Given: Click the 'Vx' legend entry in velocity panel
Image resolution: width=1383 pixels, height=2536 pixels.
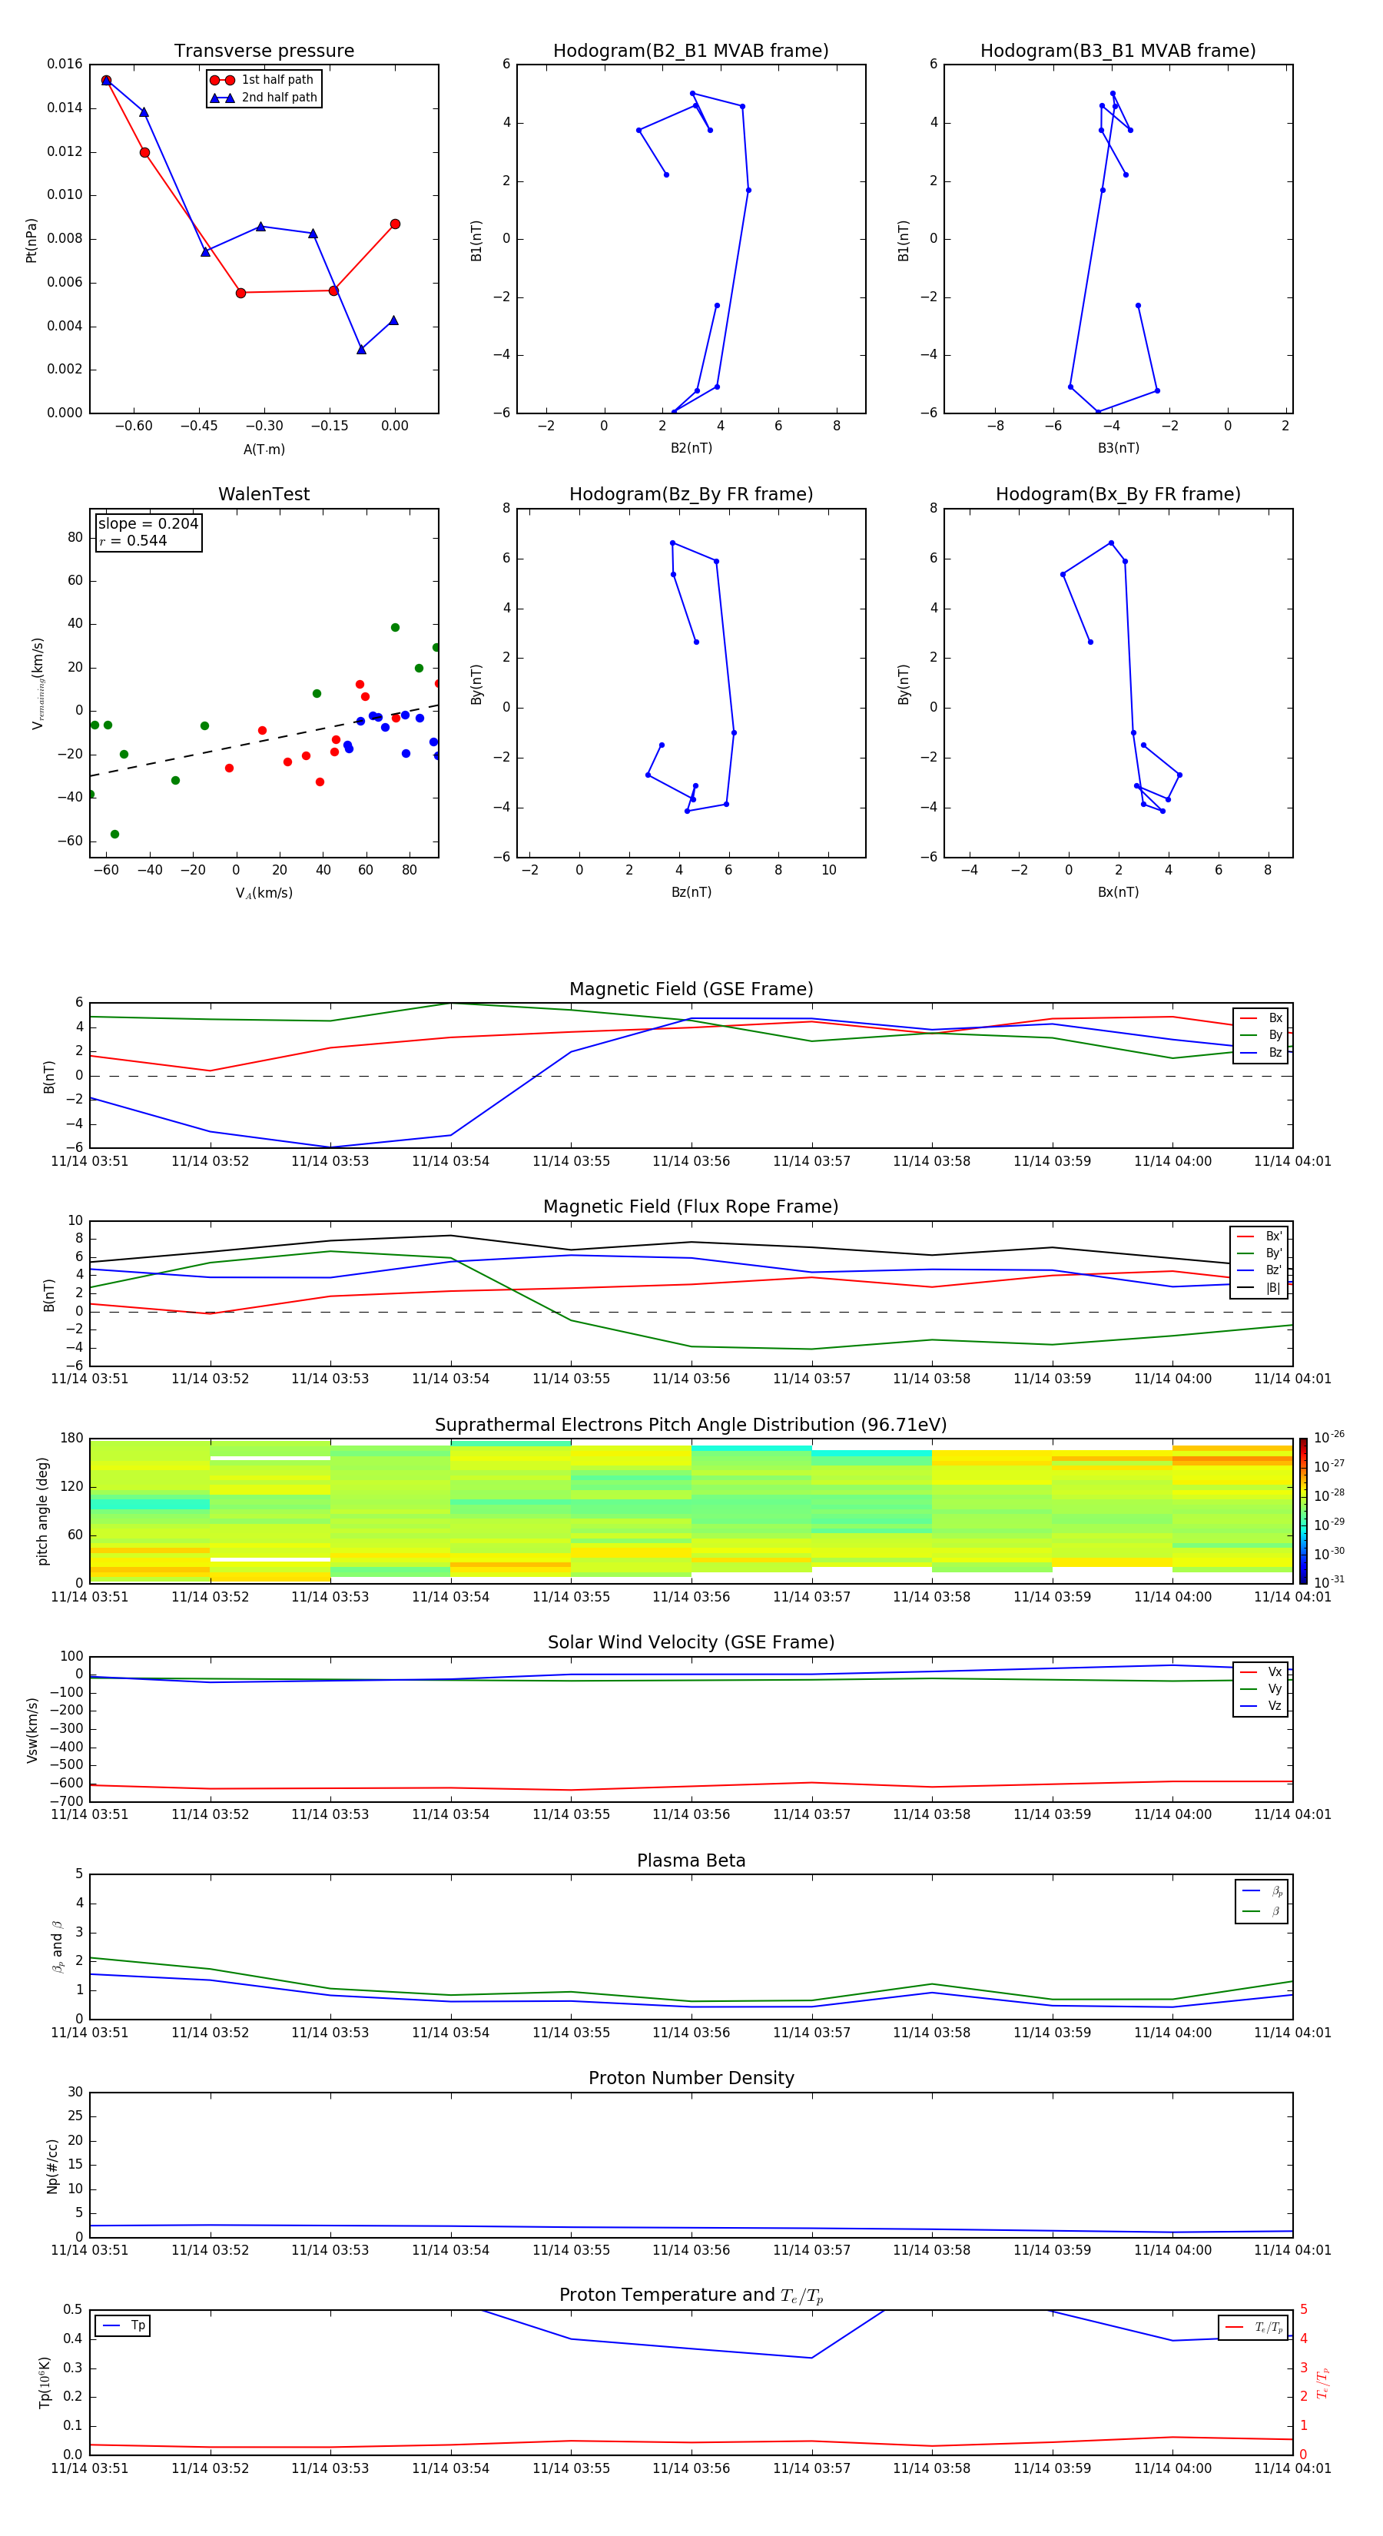Looking at the screenshot, I should pos(1262,1671).
